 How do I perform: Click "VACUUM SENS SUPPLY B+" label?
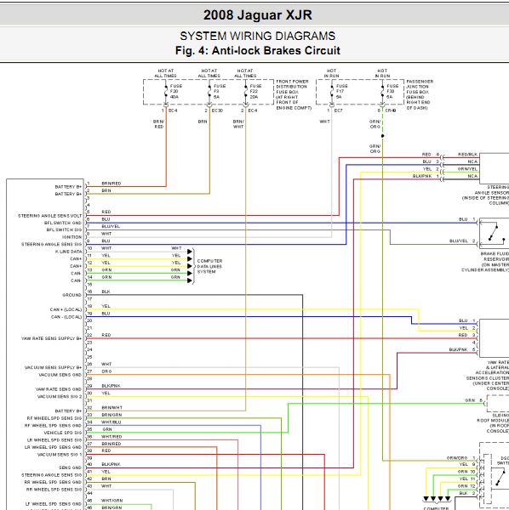(53, 367)
